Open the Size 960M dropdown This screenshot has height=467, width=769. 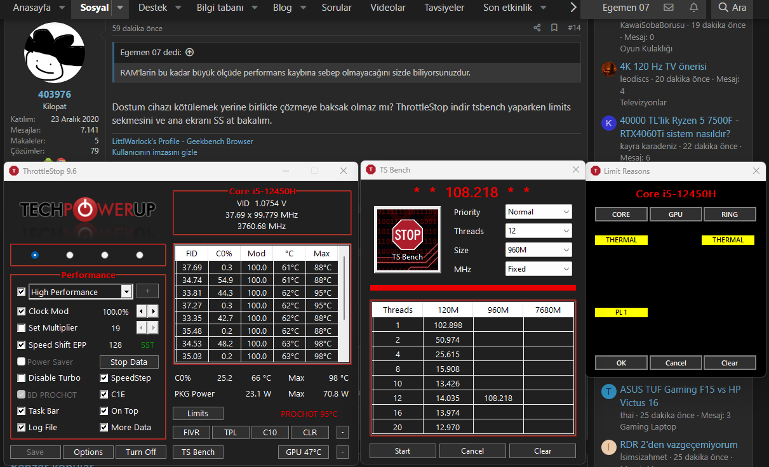(x=538, y=250)
